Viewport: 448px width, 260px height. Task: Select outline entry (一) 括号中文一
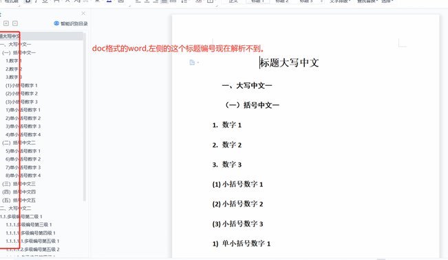pos(19,53)
